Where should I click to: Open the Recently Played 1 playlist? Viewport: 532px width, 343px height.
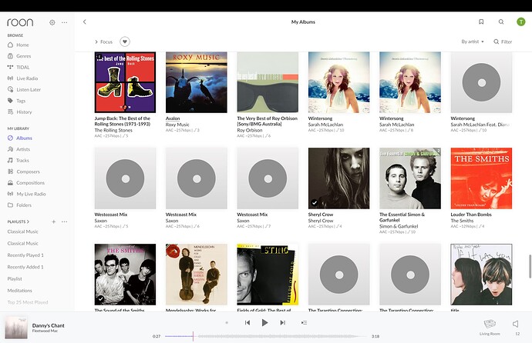25,255
